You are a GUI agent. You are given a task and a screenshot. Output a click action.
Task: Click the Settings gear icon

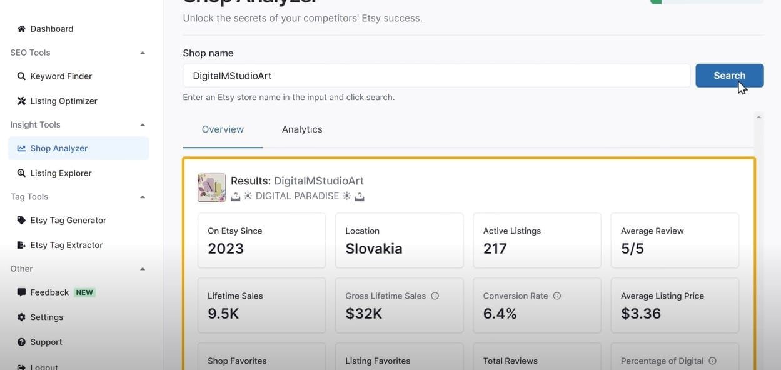tap(21, 317)
